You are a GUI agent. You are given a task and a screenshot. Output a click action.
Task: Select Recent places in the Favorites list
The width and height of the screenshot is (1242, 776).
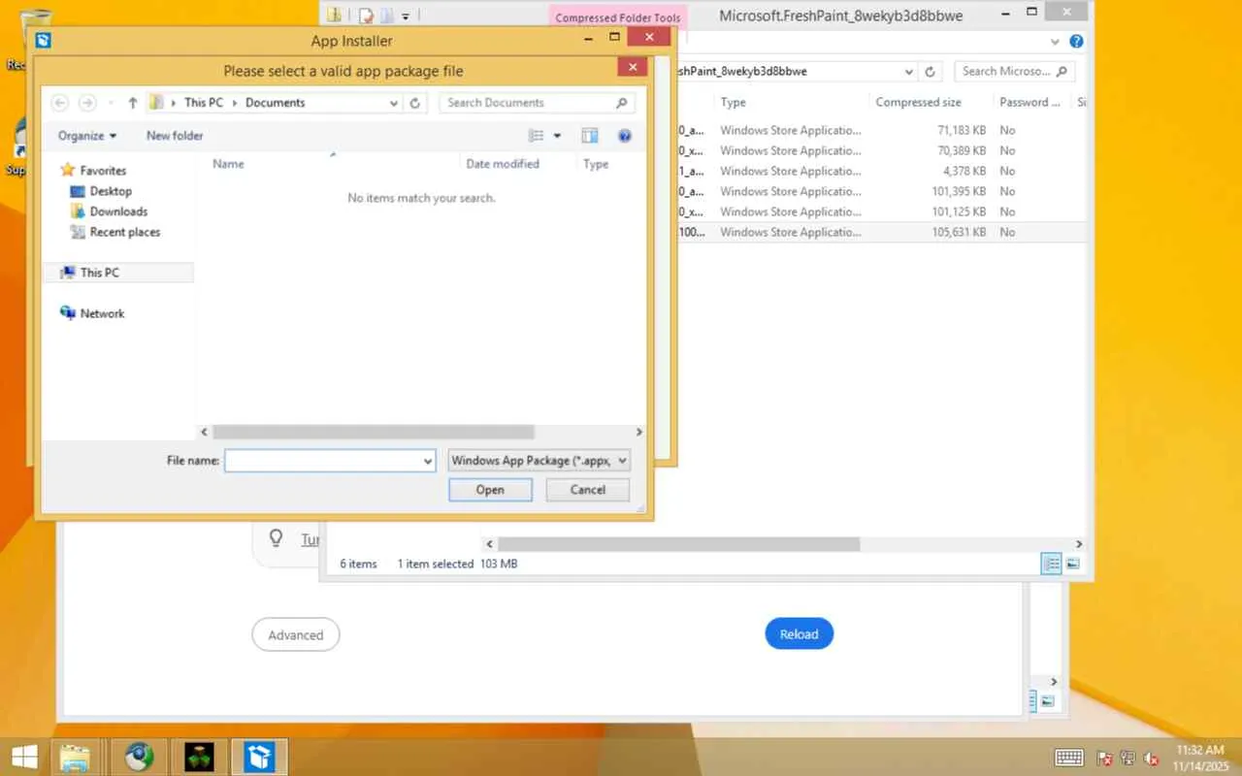click(125, 232)
